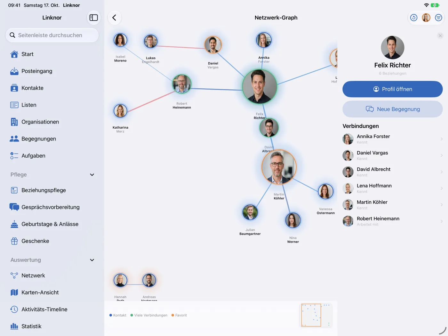Open Geburtstage & Anlässe cake icon entry
This screenshot has height=336, width=448.
tap(52, 224)
